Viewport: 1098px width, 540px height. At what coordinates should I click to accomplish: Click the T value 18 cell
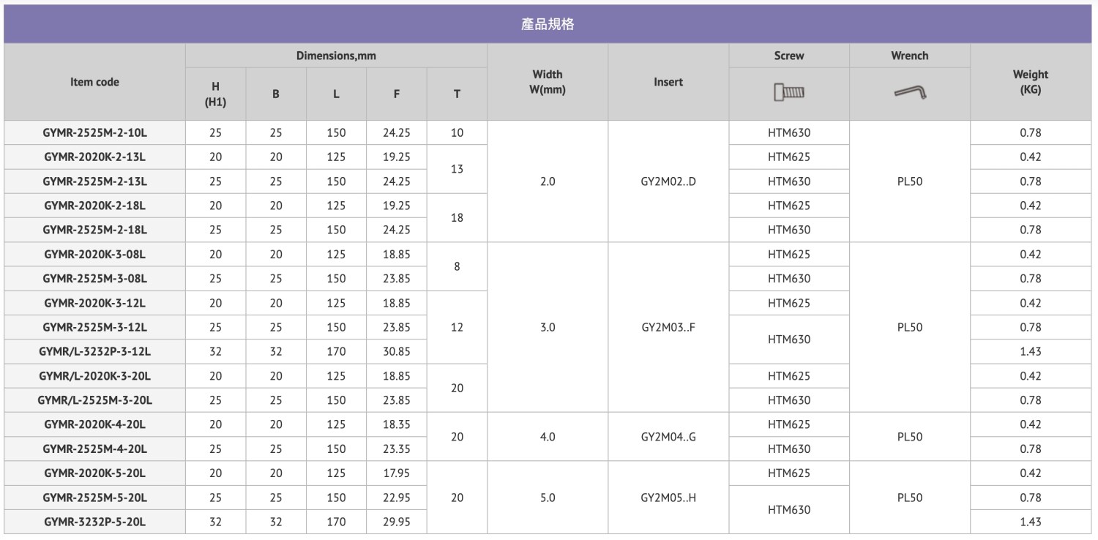point(457,218)
